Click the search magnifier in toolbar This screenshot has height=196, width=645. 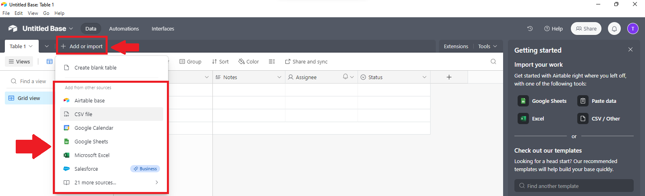(x=493, y=61)
